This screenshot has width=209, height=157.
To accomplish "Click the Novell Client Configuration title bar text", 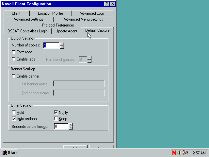I will (26, 4).
